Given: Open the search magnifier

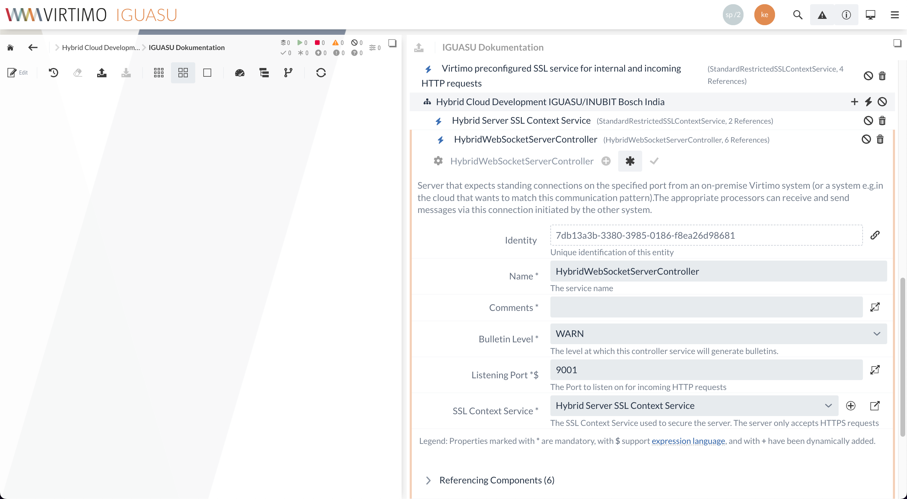Looking at the screenshot, I should tap(798, 15).
